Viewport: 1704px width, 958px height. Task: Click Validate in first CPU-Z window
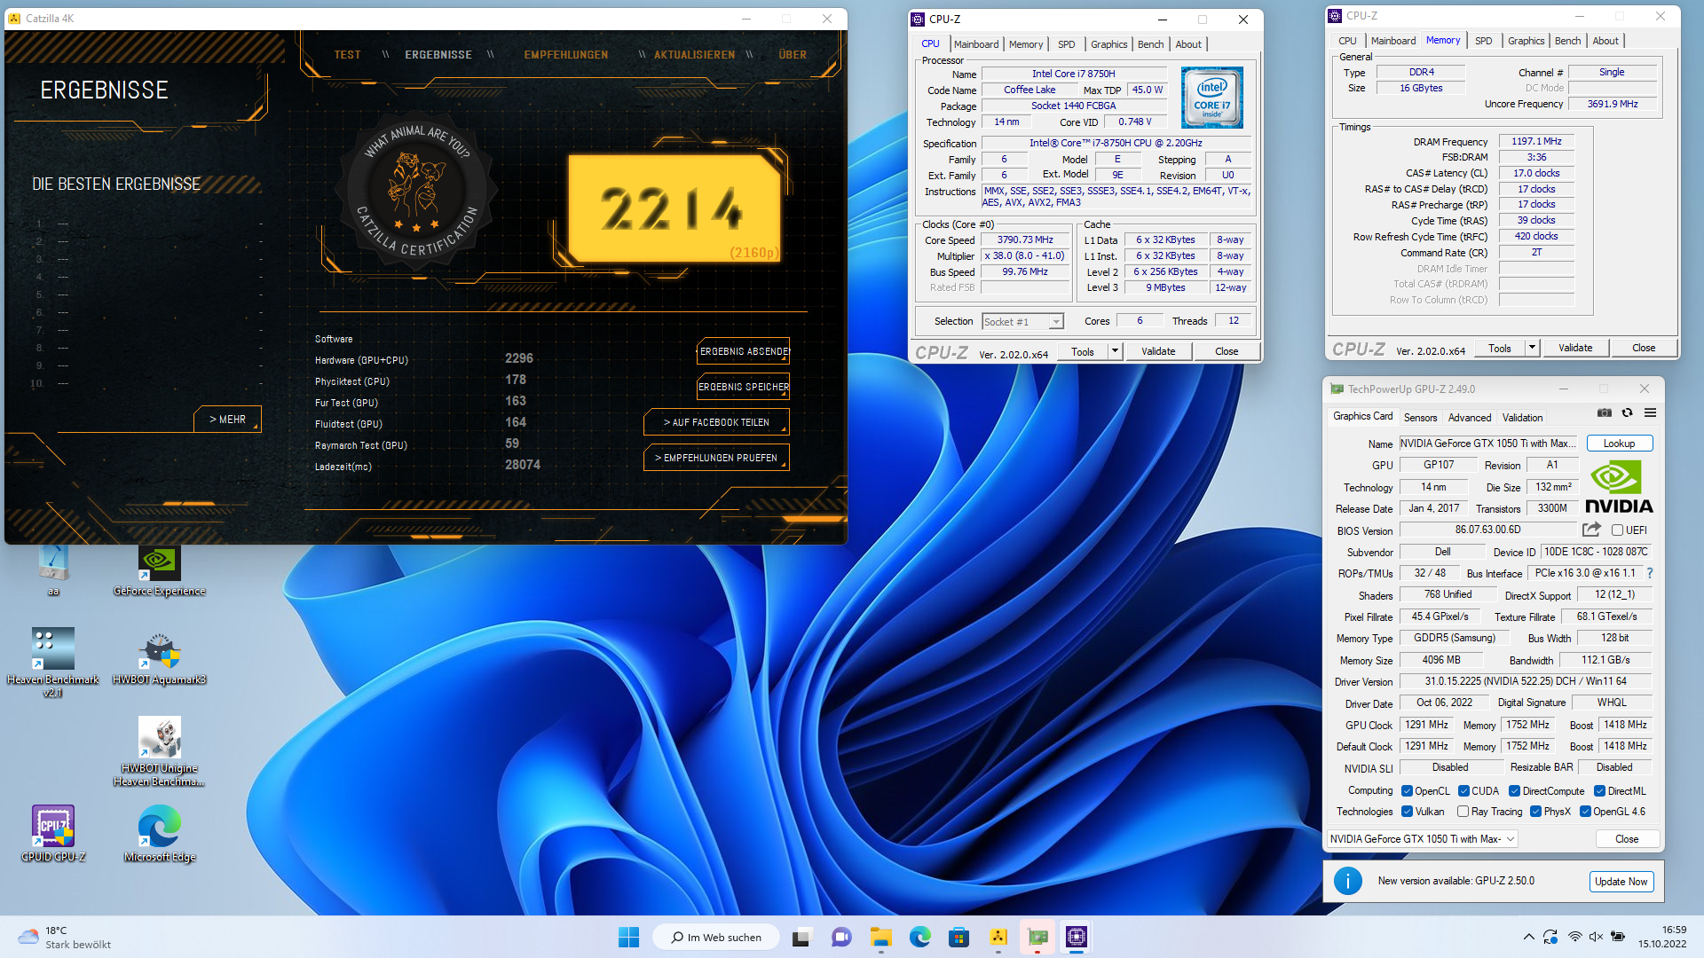(x=1157, y=351)
